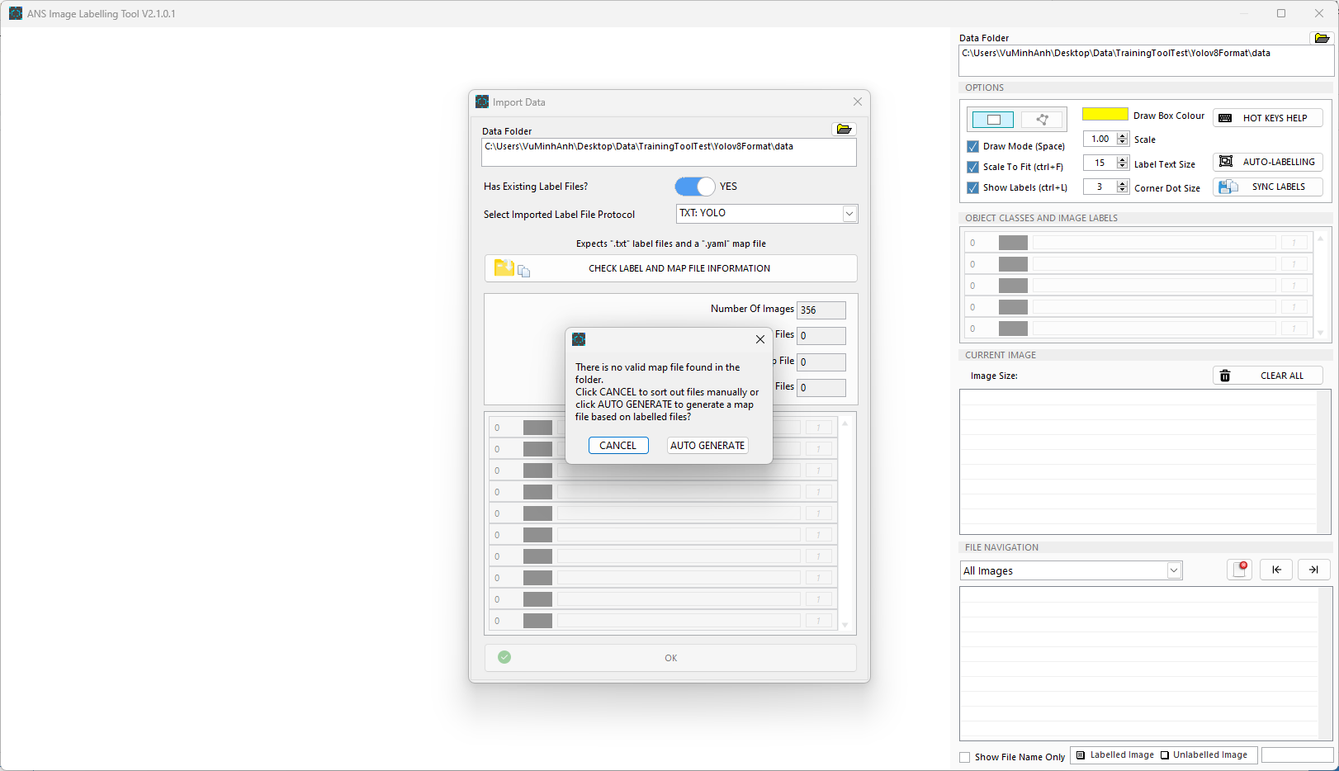
Task: Expand Select Imported Label File Protocol dropdown
Action: 849,214
